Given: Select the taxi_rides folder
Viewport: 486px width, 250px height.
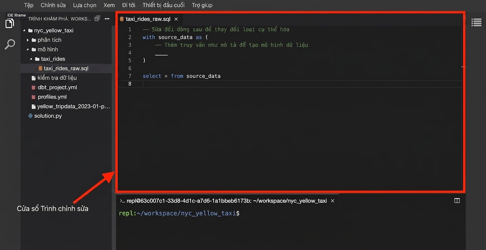Looking at the screenshot, I should (53, 59).
